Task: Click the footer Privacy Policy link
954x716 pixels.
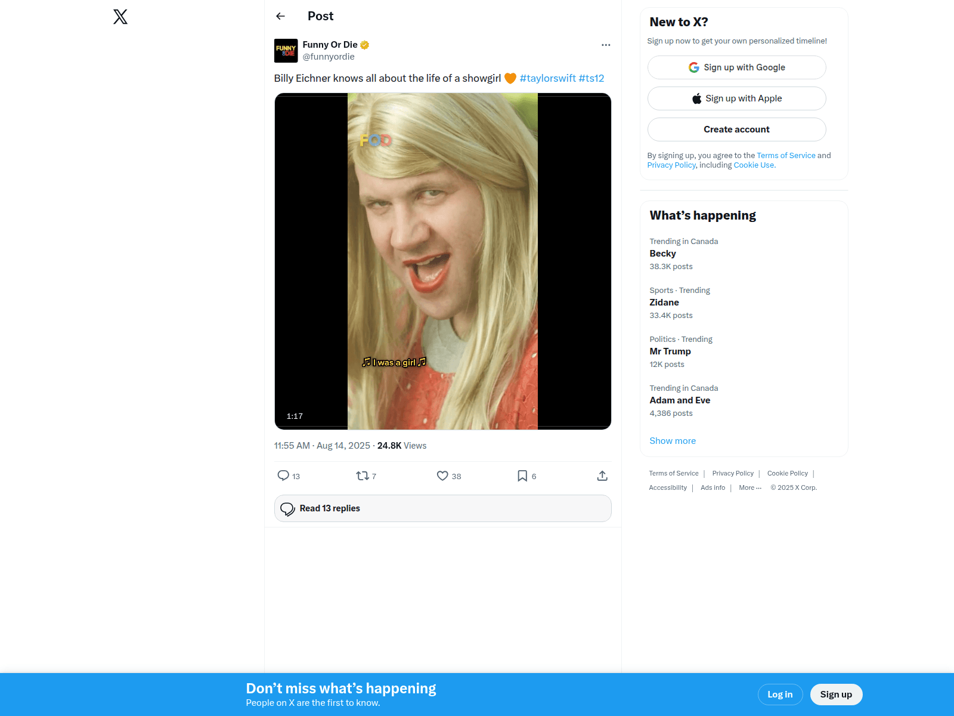Action: (x=733, y=473)
